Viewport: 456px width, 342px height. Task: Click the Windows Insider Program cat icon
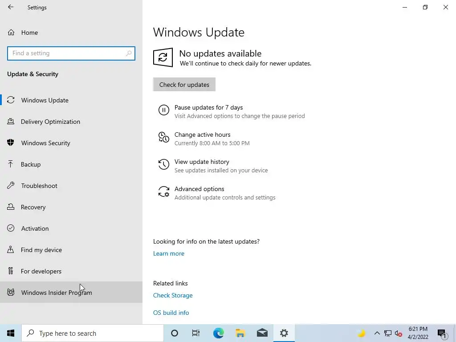[x=11, y=292]
